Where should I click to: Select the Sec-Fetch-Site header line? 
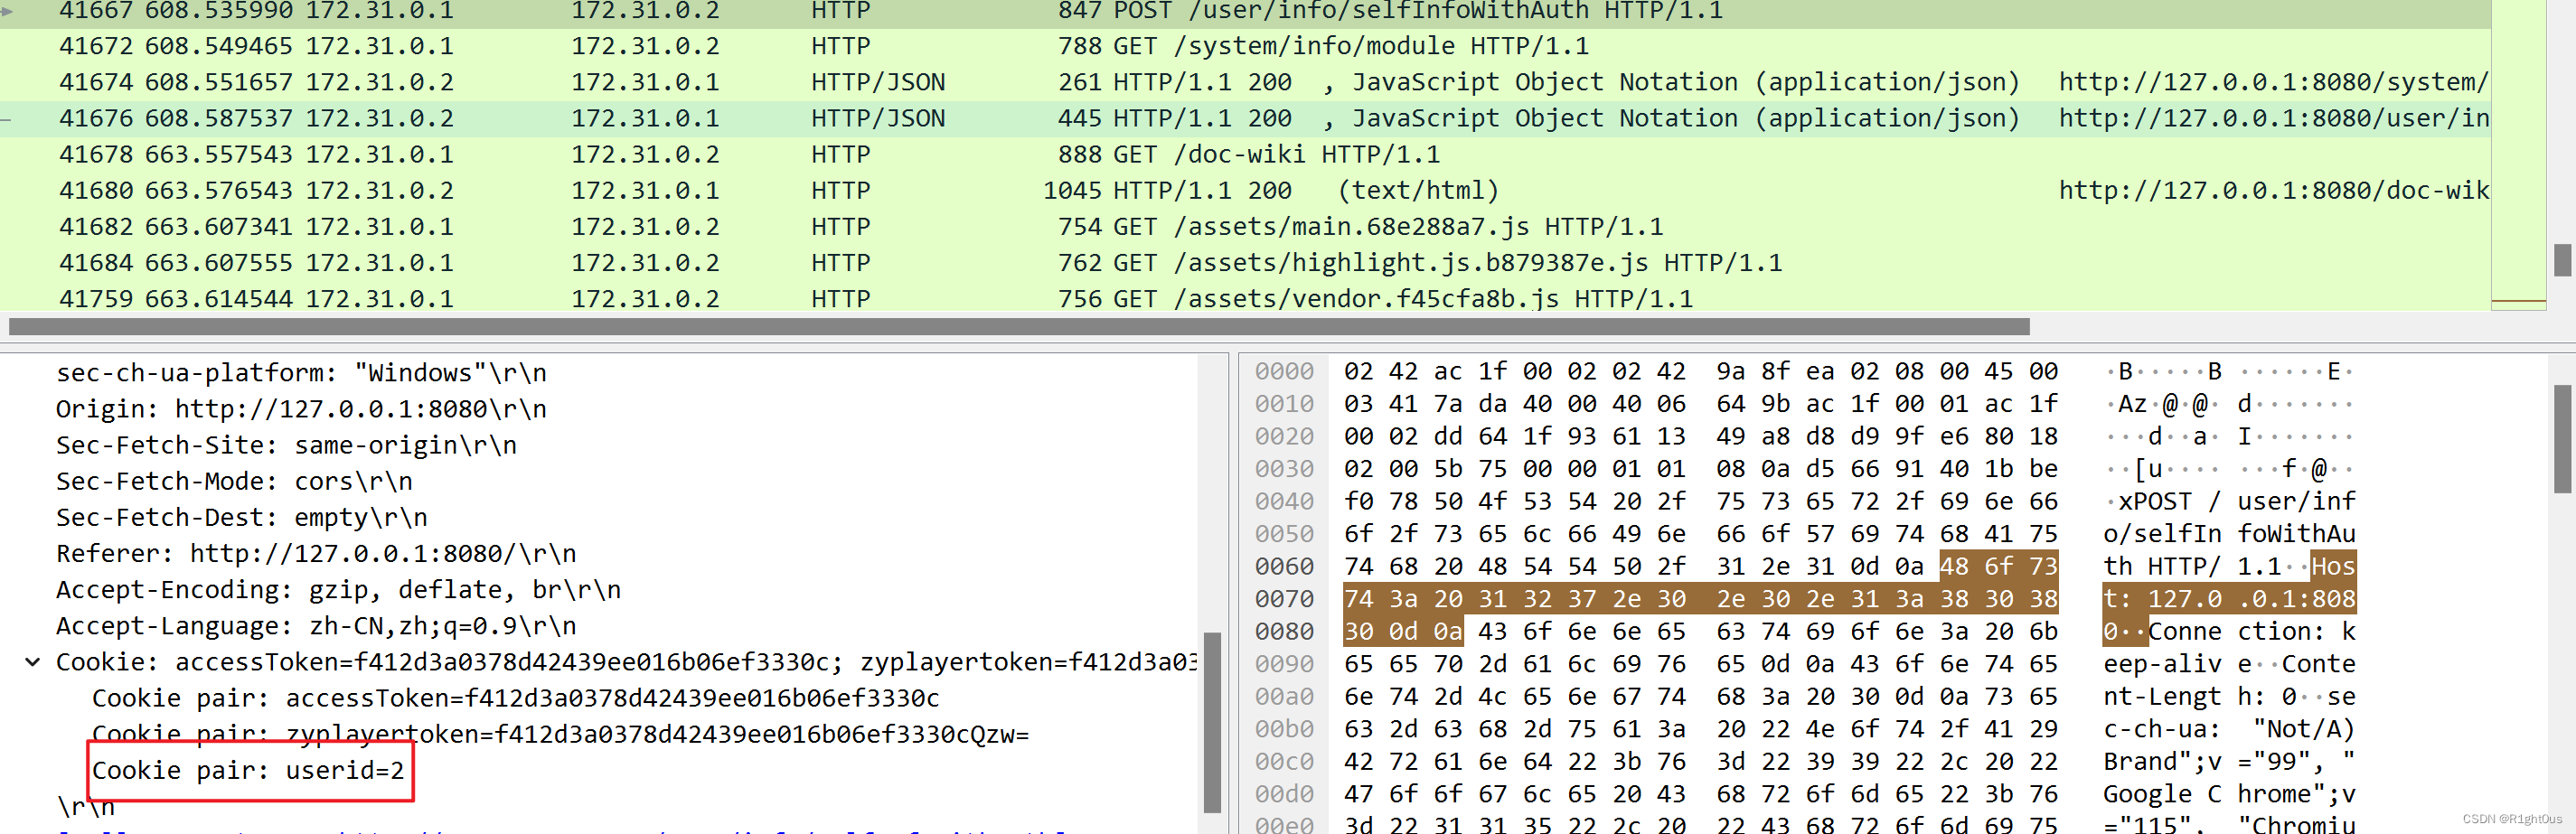coord(286,445)
